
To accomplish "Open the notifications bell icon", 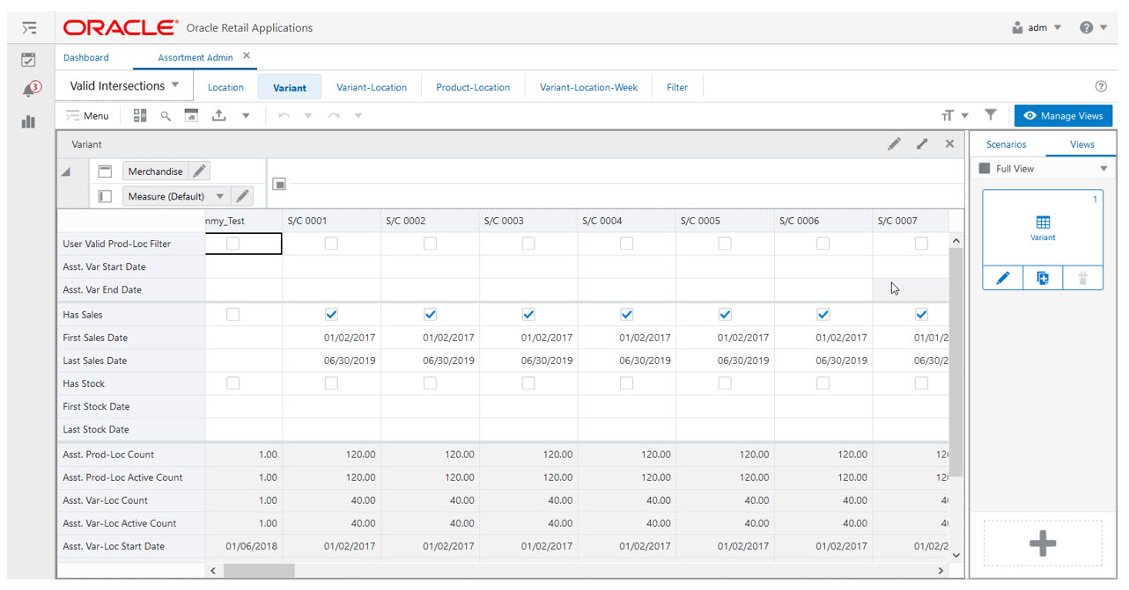I will (x=29, y=90).
